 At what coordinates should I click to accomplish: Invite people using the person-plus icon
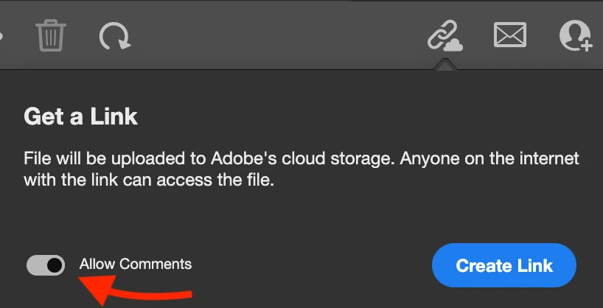575,35
